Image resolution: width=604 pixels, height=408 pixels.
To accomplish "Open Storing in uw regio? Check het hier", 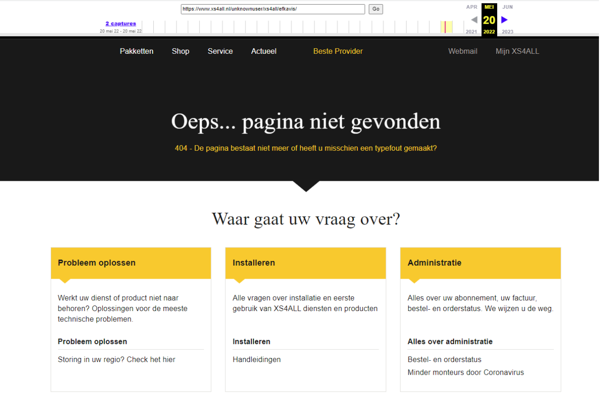I will 117,360.
